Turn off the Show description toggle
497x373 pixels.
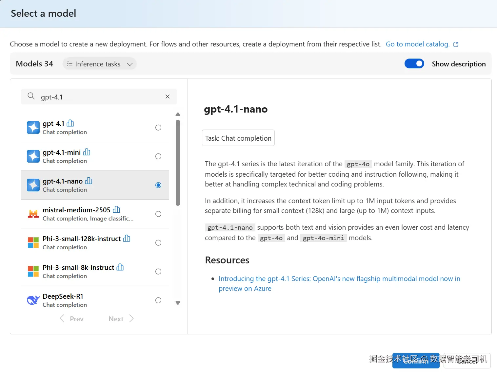pyautogui.click(x=414, y=63)
